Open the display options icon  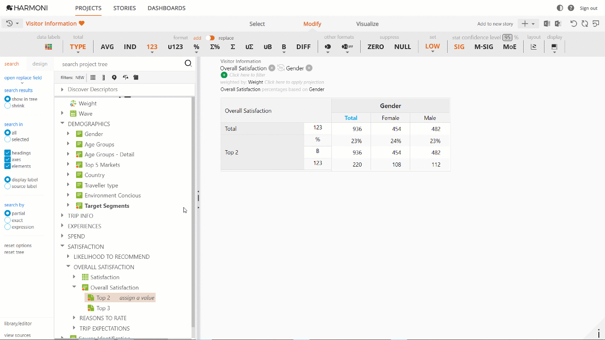554,47
